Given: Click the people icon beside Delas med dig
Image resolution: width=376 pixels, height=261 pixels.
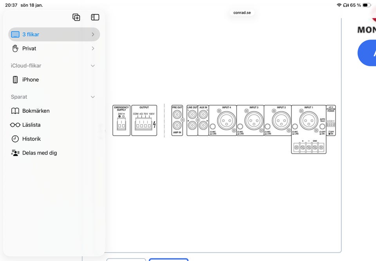Looking at the screenshot, I should click(15, 153).
